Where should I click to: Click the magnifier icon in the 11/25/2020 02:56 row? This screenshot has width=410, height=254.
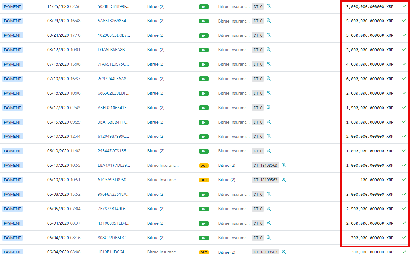coord(269,6)
